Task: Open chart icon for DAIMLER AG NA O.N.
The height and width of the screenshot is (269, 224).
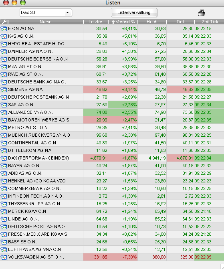Action: (4, 51)
